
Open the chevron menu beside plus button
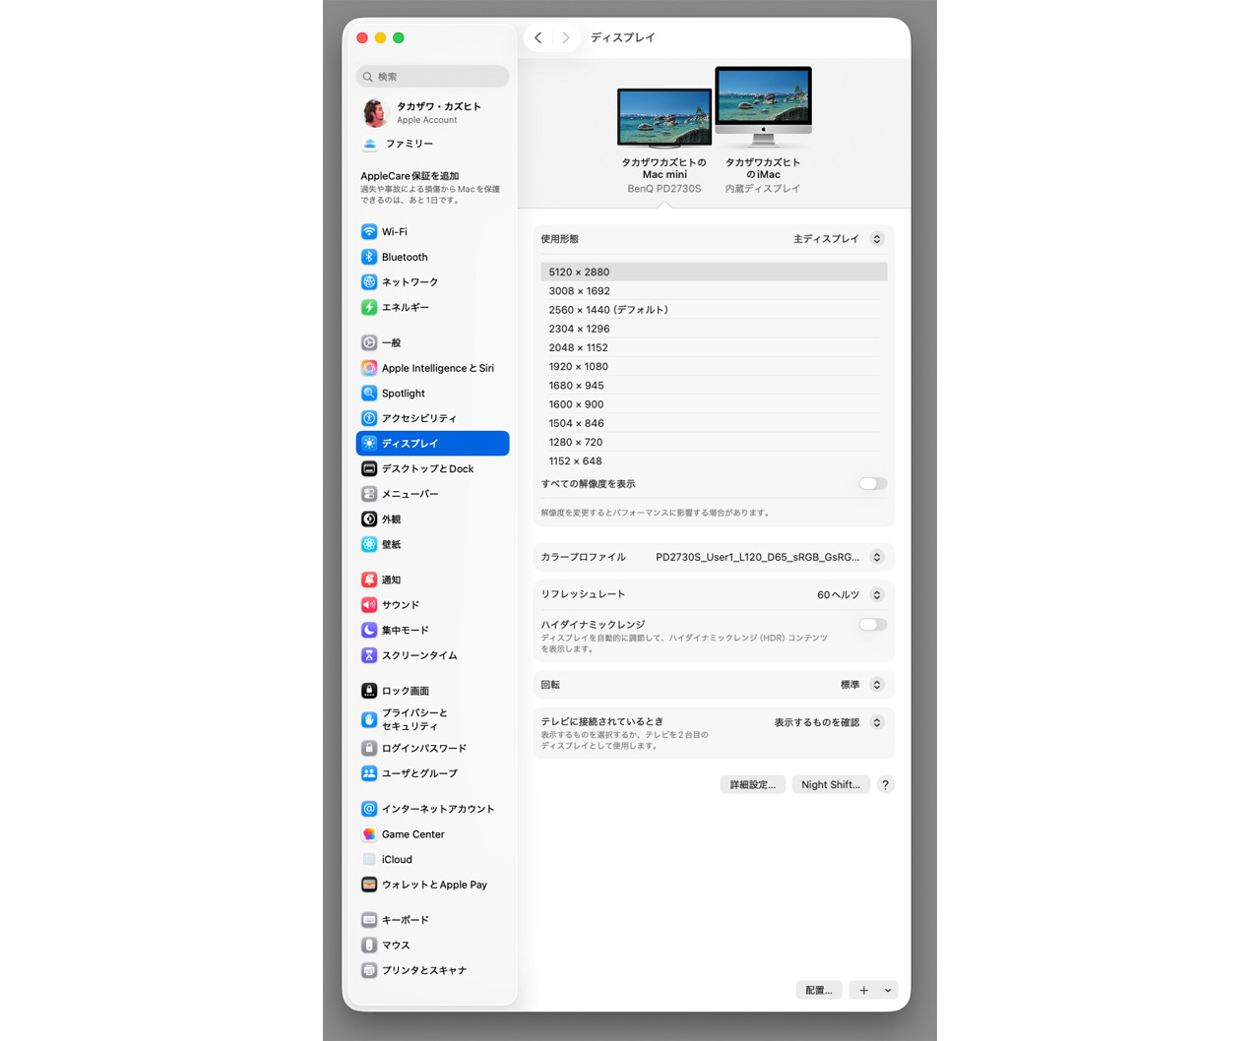pyautogui.click(x=888, y=991)
